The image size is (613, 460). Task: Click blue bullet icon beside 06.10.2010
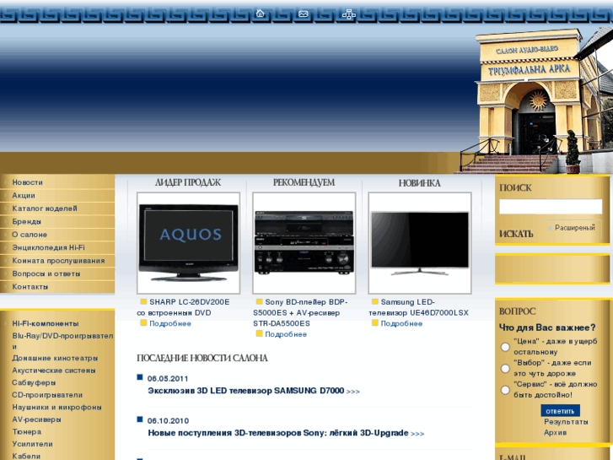(140, 419)
